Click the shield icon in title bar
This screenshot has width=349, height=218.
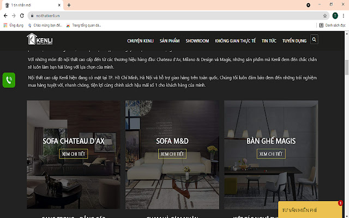(x=308, y=5)
